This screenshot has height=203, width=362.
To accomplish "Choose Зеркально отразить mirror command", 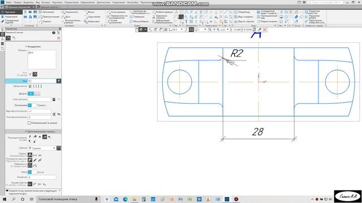I will tap(160, 17).
